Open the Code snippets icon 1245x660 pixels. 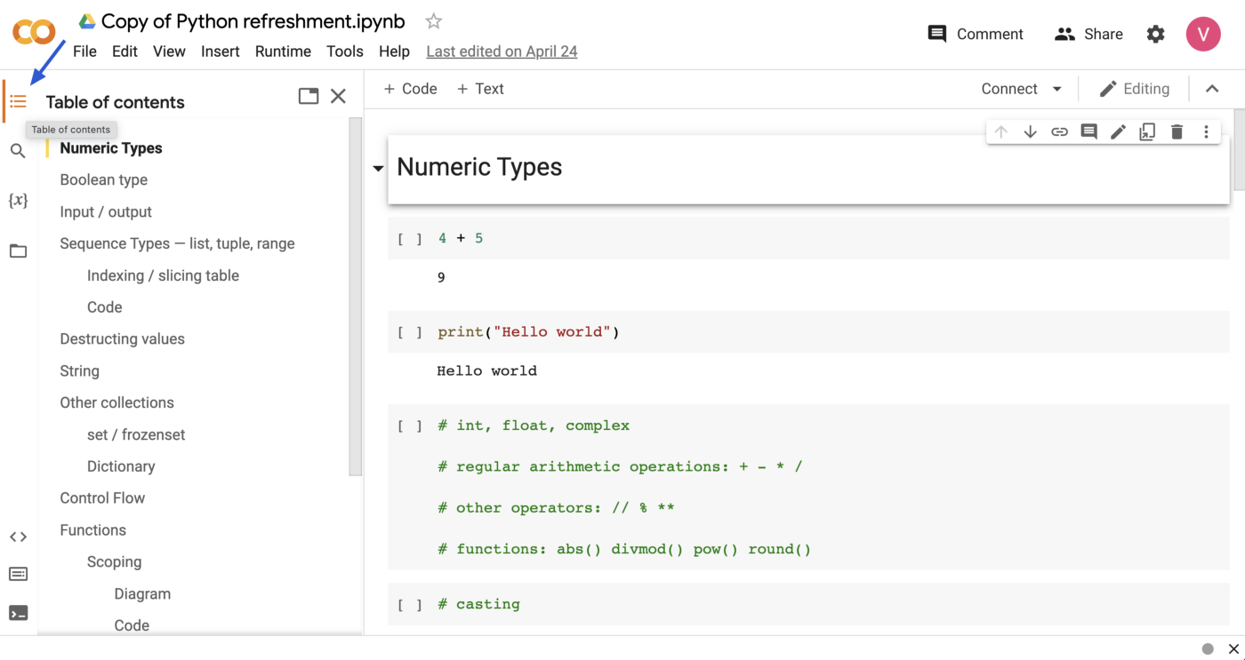[18, 537]
